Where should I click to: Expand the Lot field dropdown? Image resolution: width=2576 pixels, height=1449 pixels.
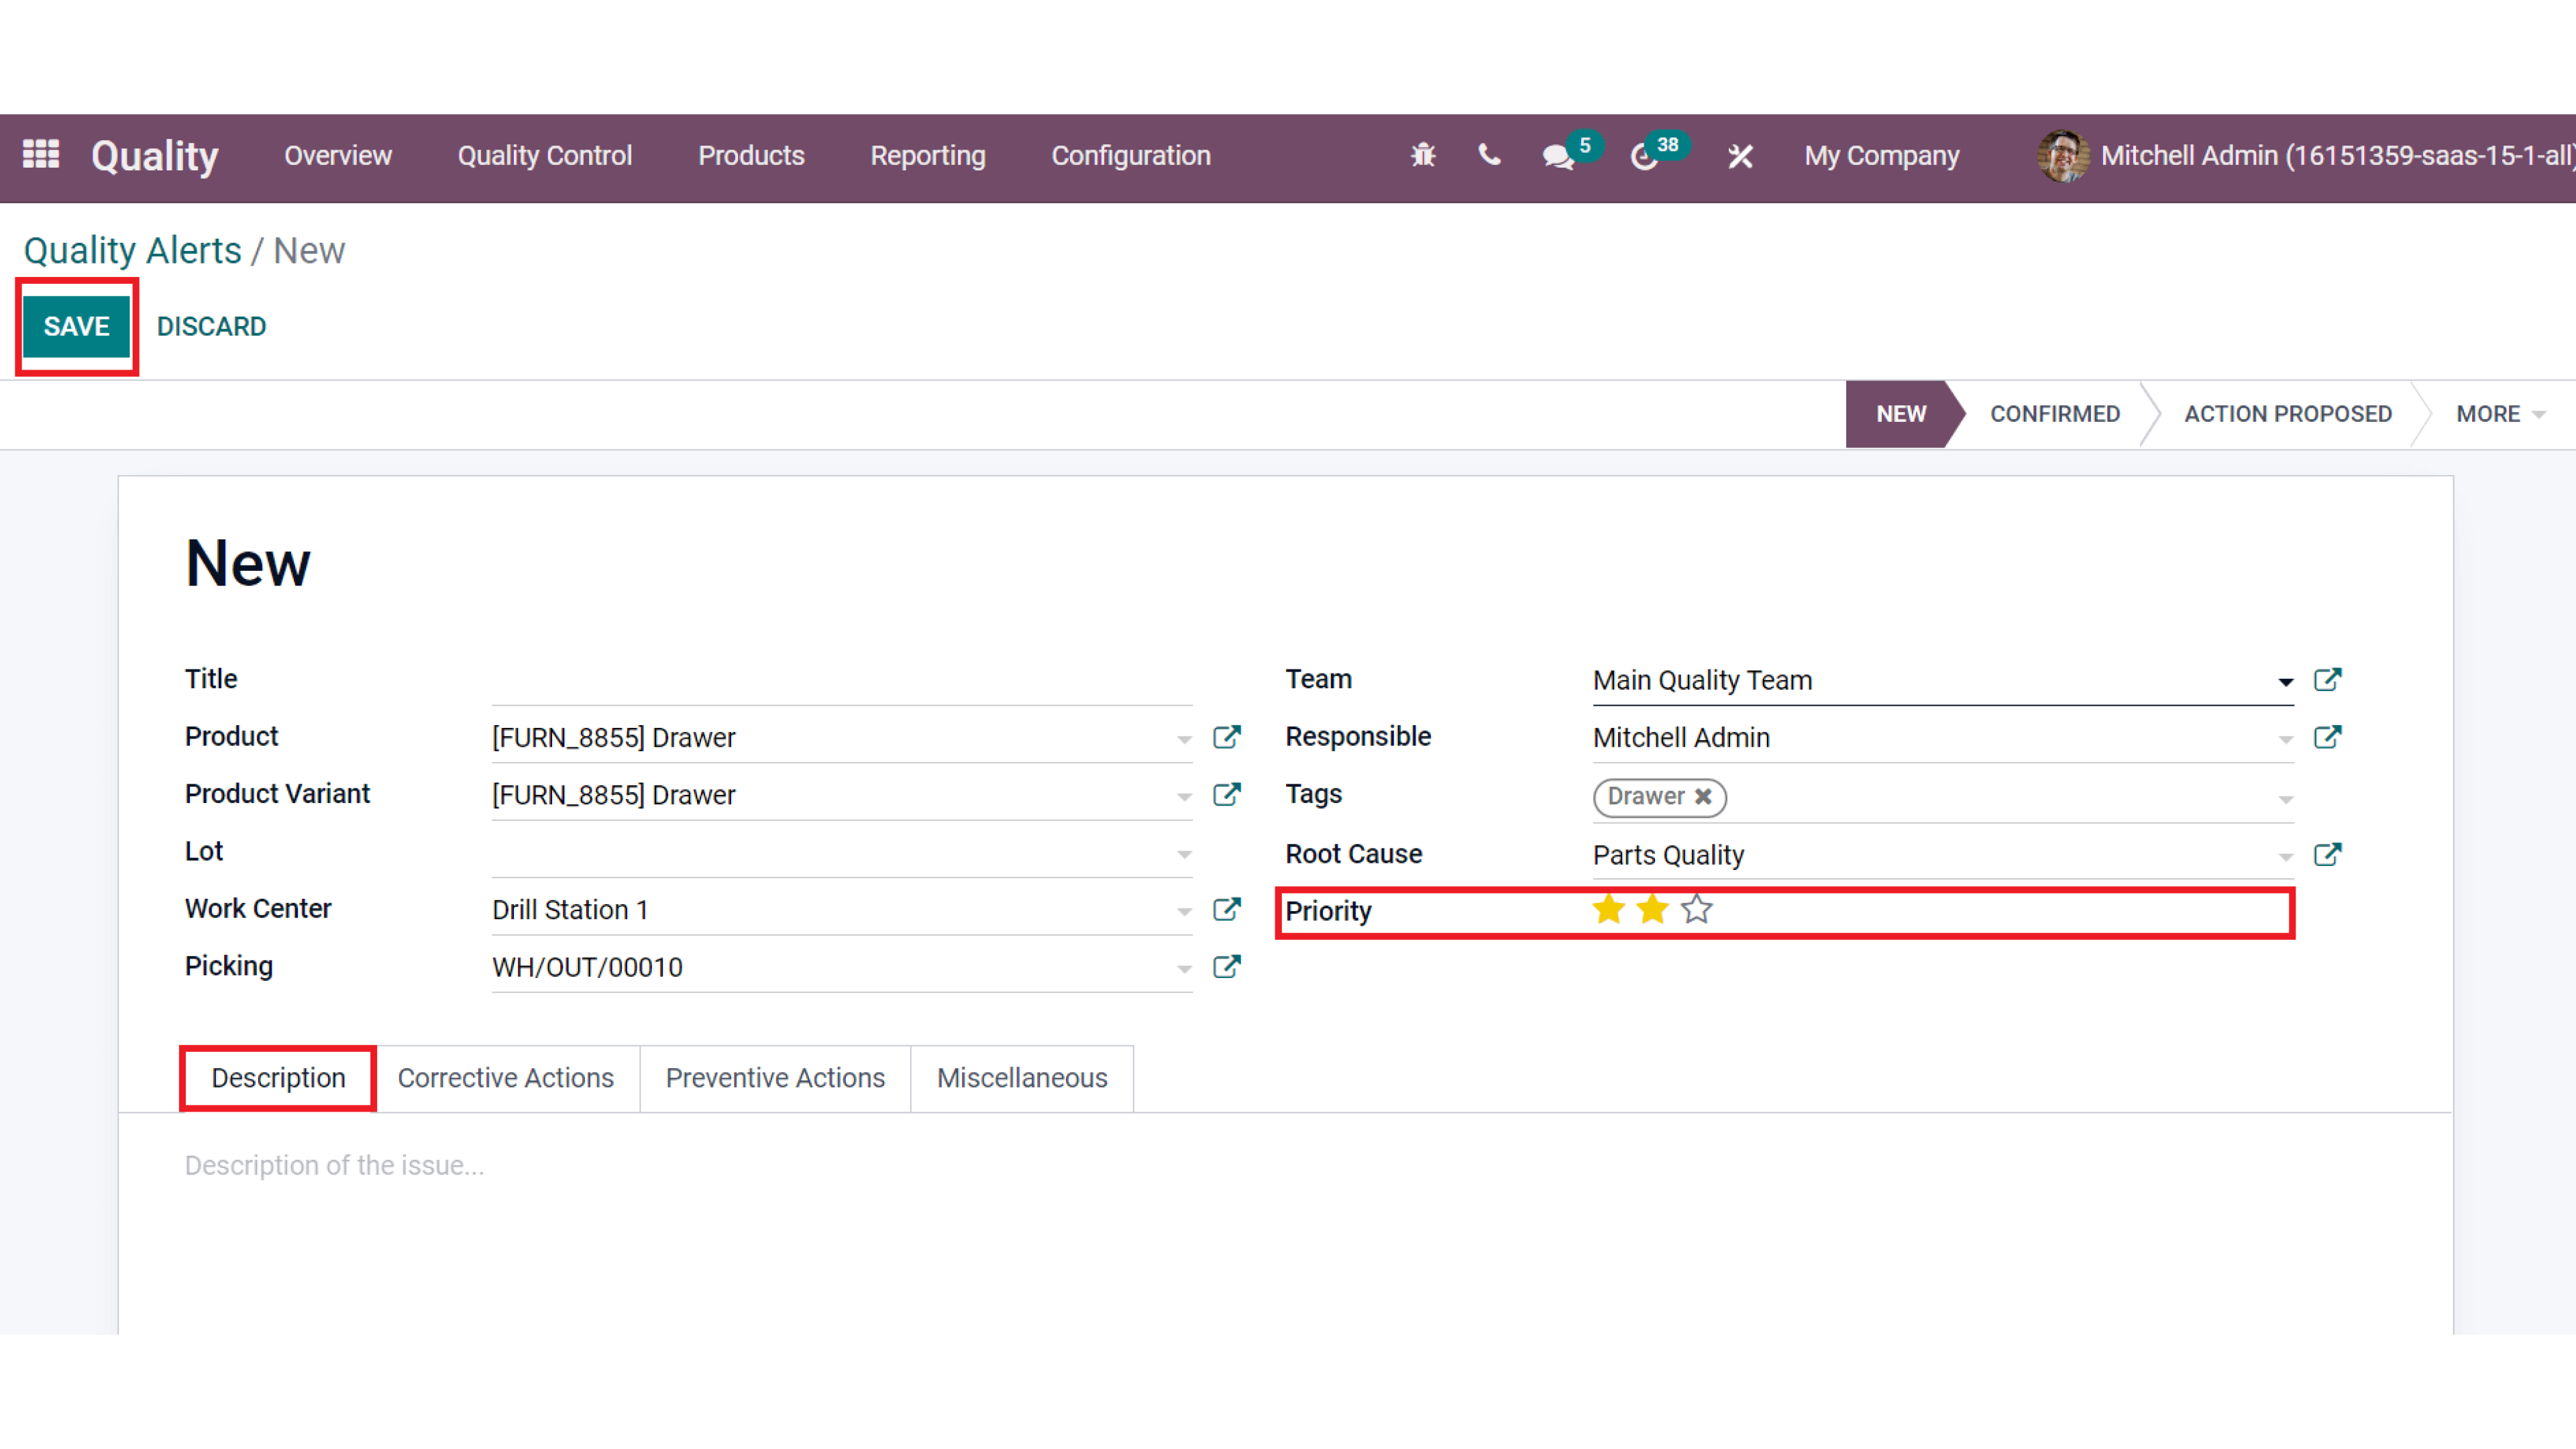[x=1184, y=854]
